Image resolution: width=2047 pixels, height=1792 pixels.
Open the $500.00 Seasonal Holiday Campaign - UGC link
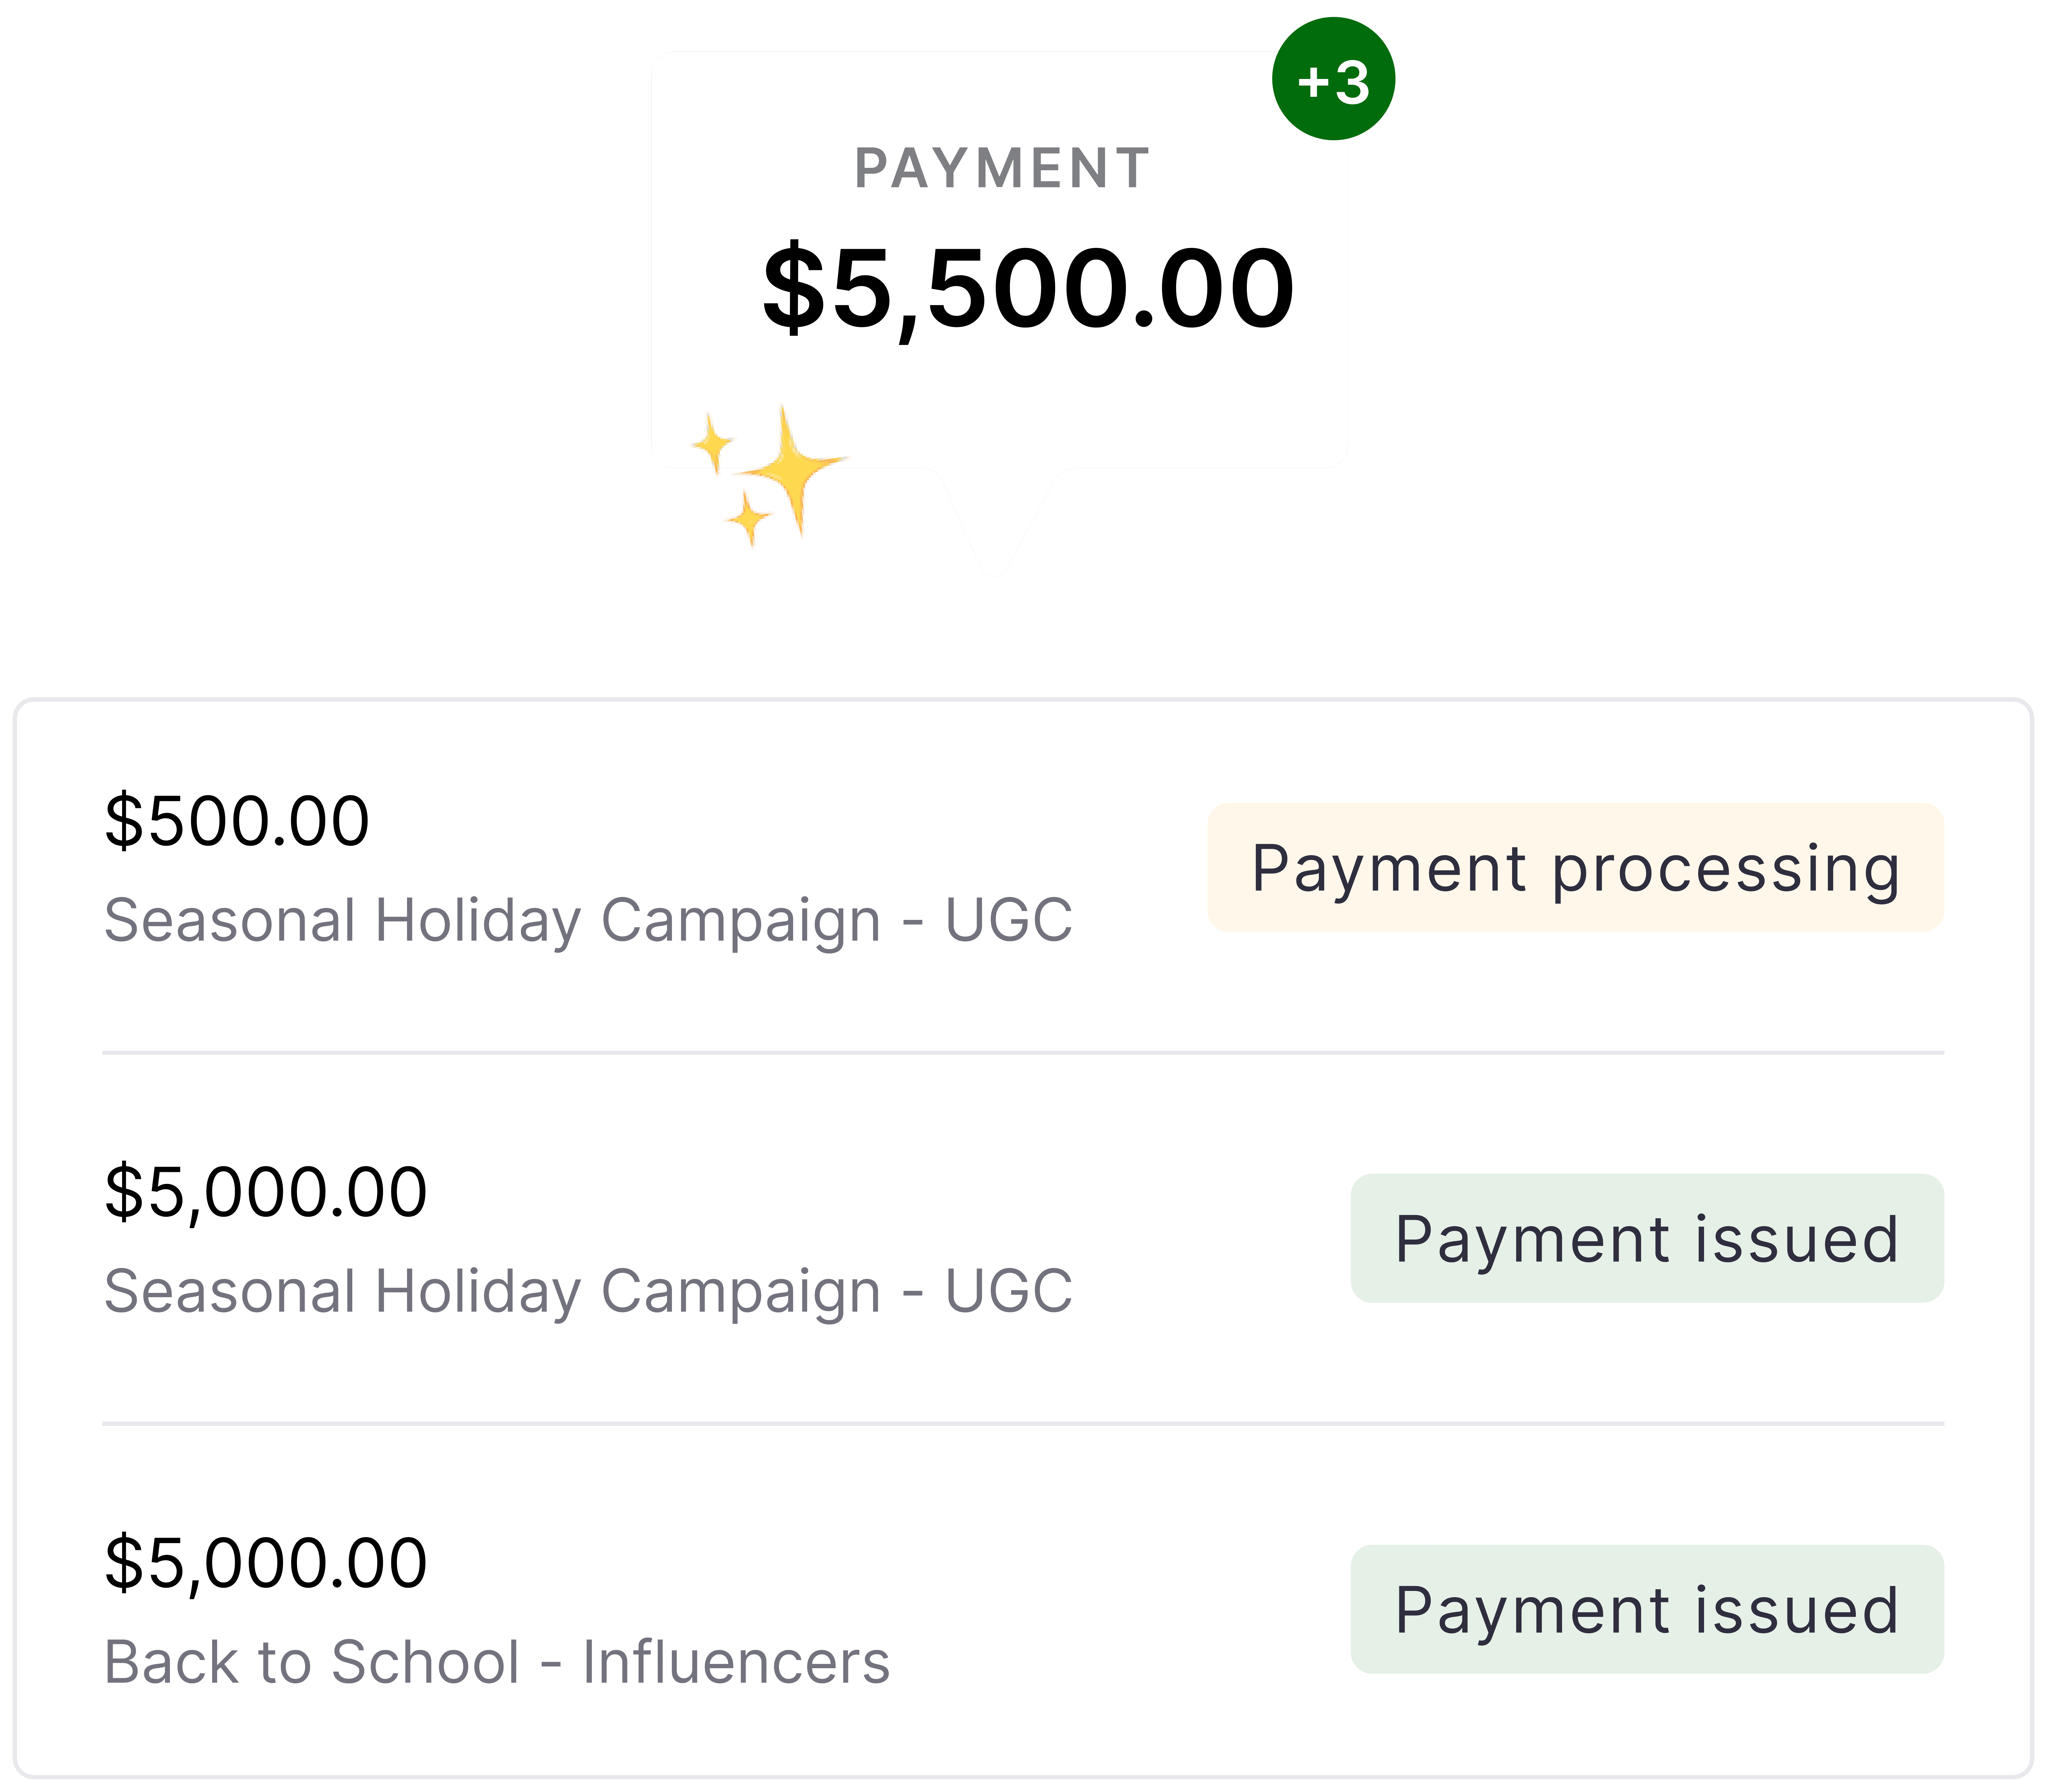pos(588,920)
